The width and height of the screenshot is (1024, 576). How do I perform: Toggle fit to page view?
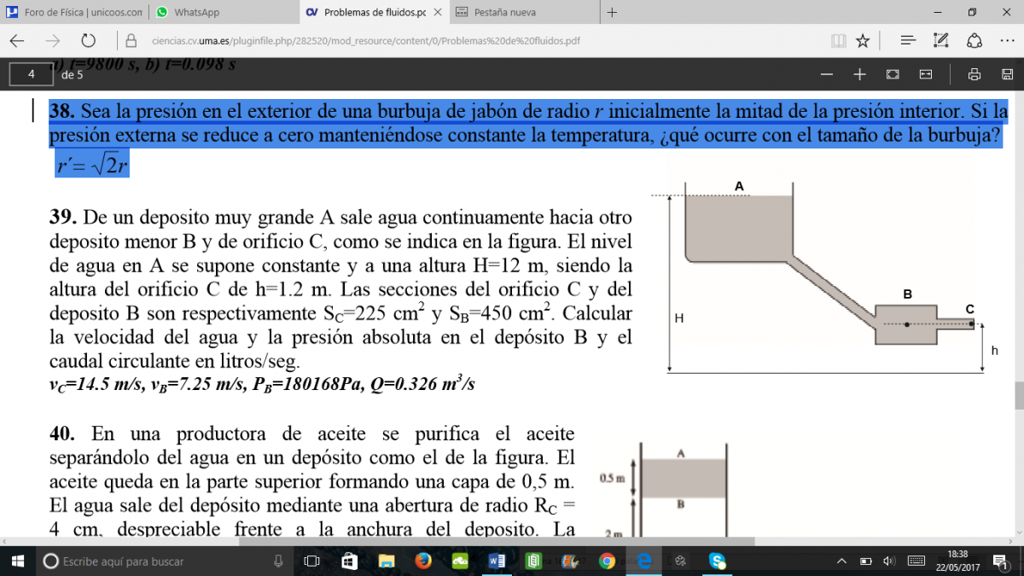click(x=893, y=74)
